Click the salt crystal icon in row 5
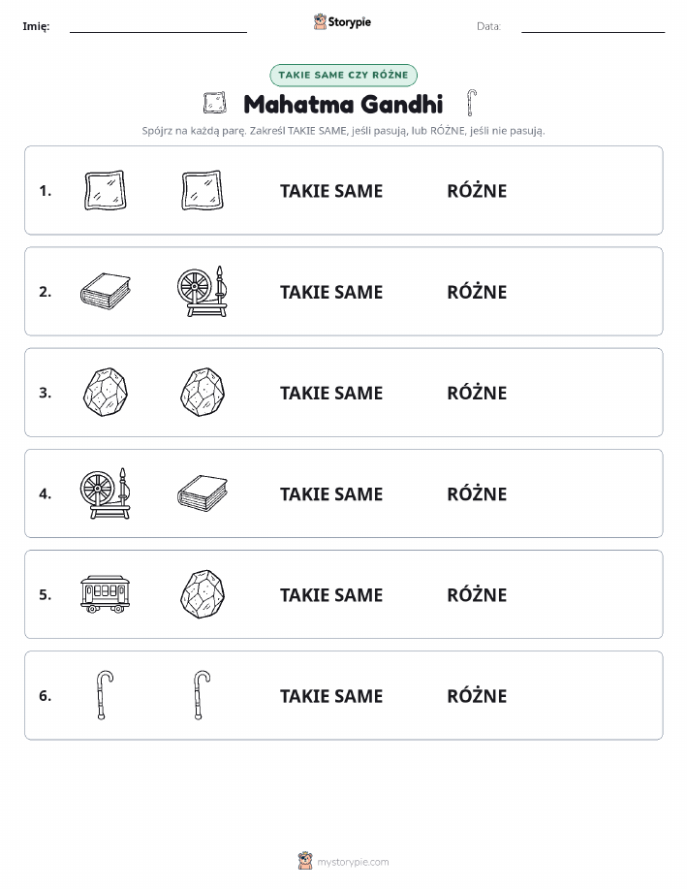Screen dimensions: 687x889 [x=203, y=594]
